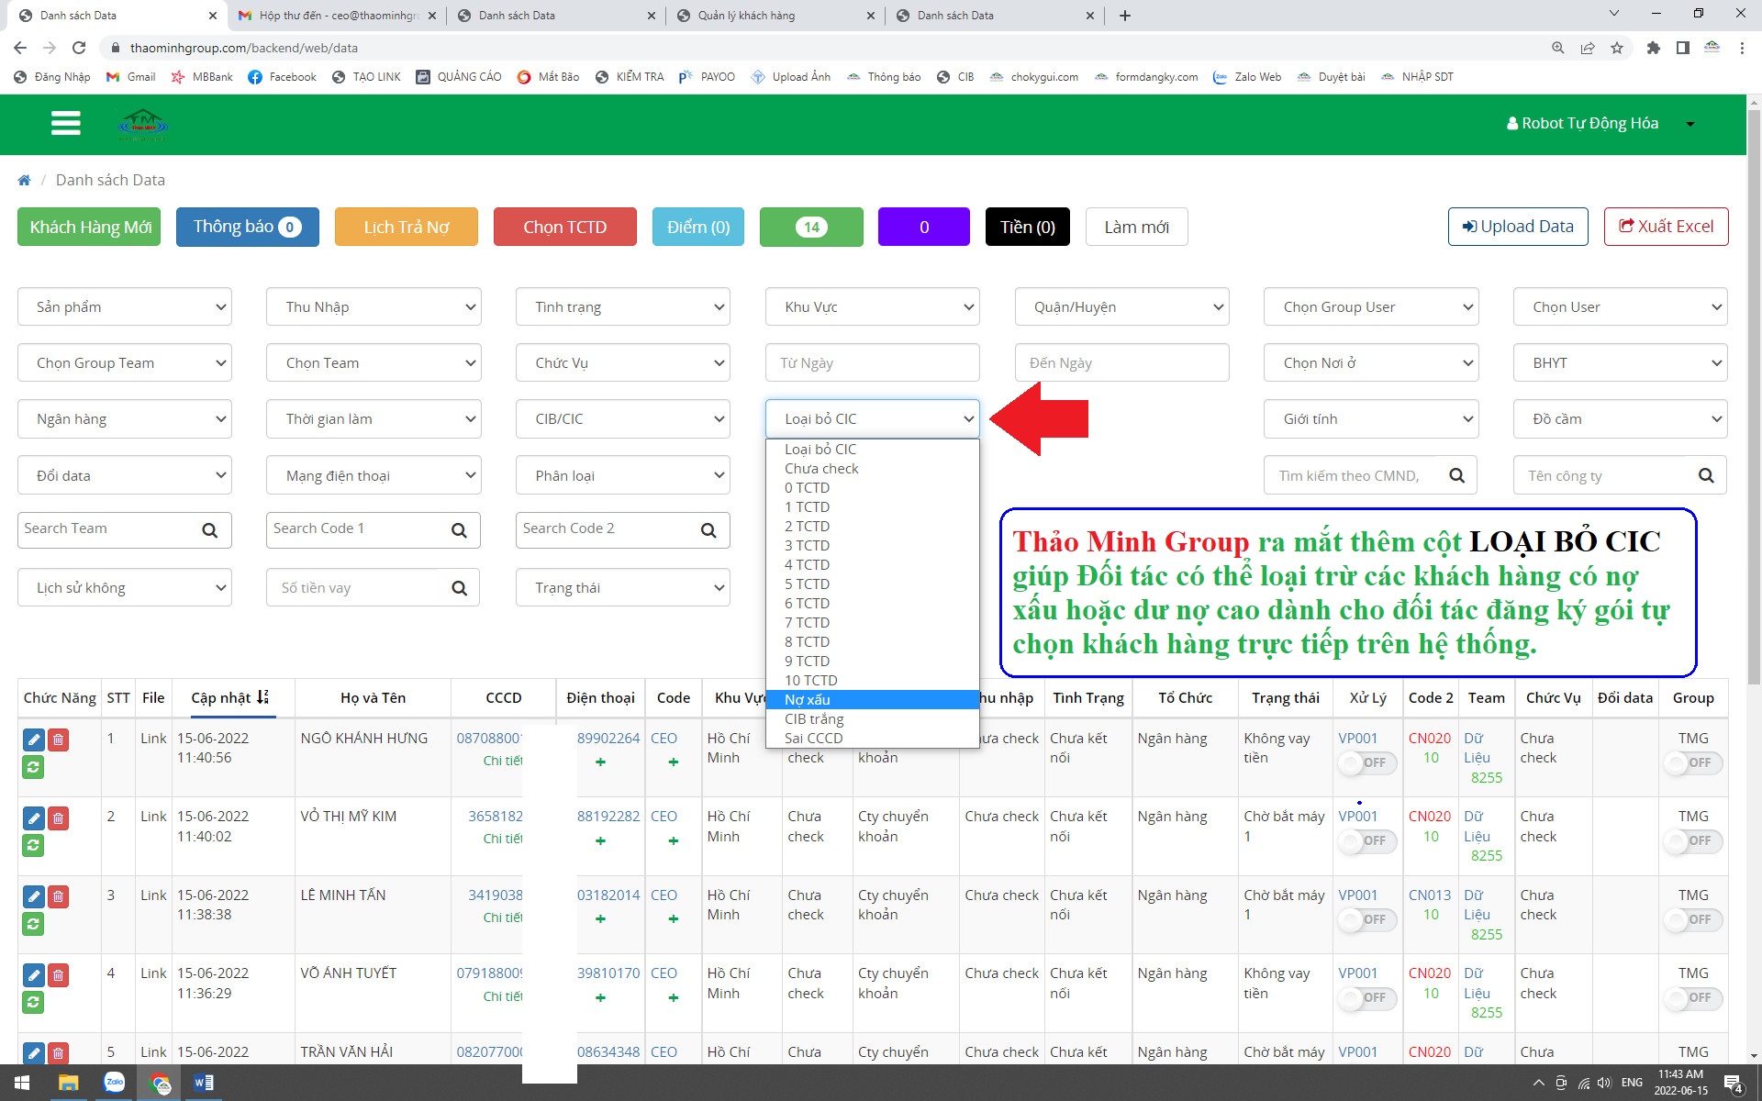Bookmark this page with star icon

tap(1616, 48)
